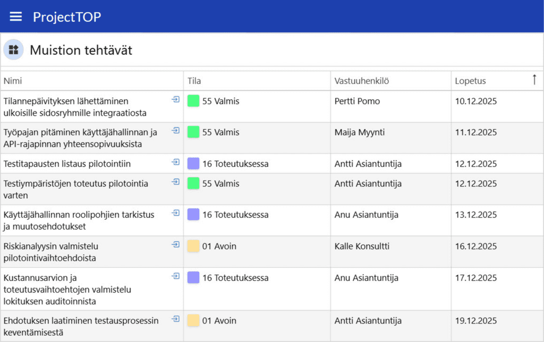
Task: Open the Käyttäjähallinnan roolipohjien task link icon
Action: (175, 213)
